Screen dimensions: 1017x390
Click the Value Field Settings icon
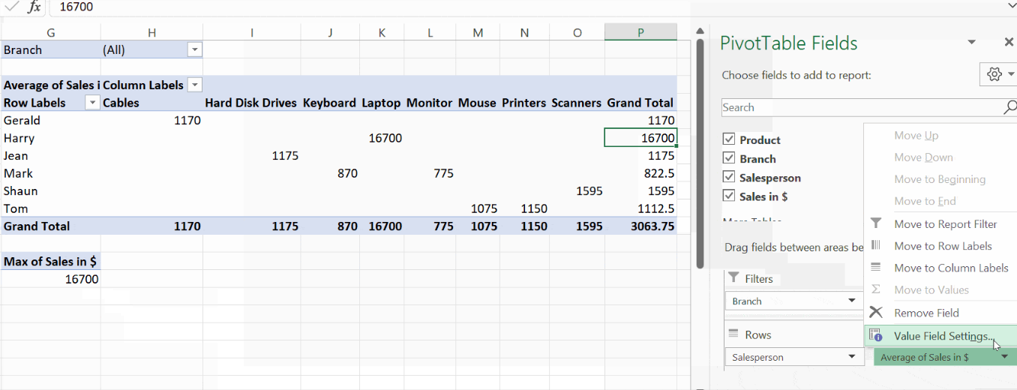click(875, 336)
